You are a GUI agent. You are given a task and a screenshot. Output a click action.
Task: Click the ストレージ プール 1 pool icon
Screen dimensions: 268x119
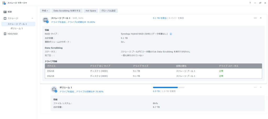[x=46, y=20]
